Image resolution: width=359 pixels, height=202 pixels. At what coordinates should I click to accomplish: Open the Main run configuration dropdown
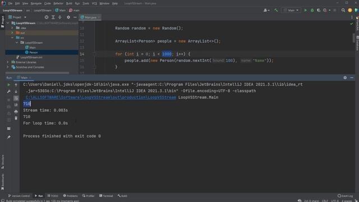tap(291, 10)
